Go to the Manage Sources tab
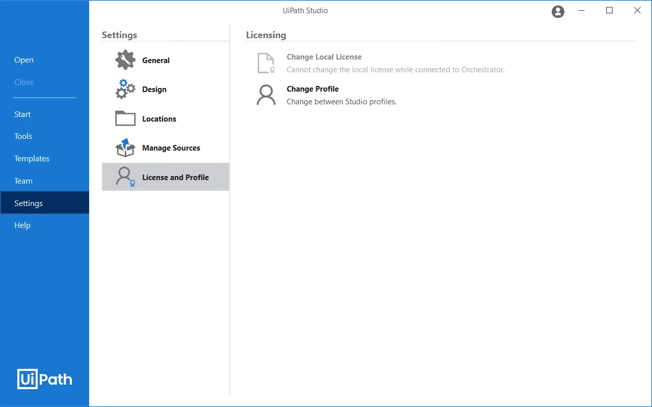The image size is (652, 407). click(166, 148)
